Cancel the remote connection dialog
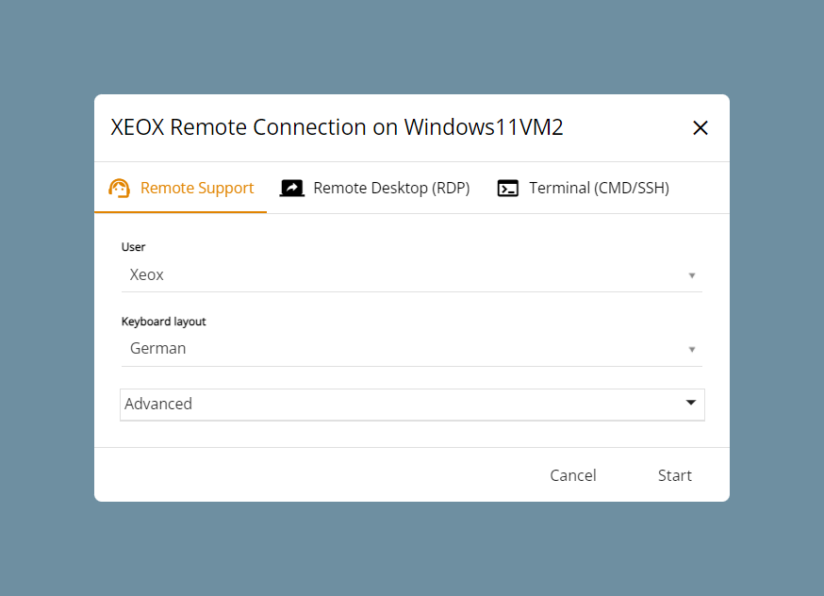Viewport: 824px width, 596px height. pos(573,475)
